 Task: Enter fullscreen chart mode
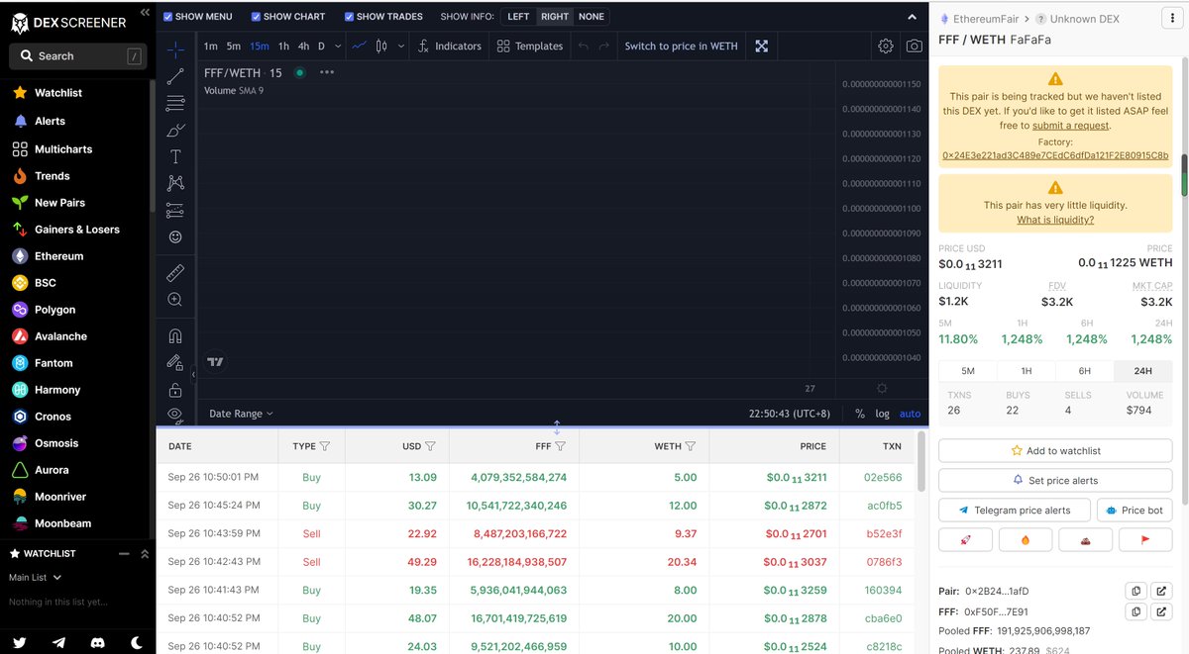[x=761, y=46]
